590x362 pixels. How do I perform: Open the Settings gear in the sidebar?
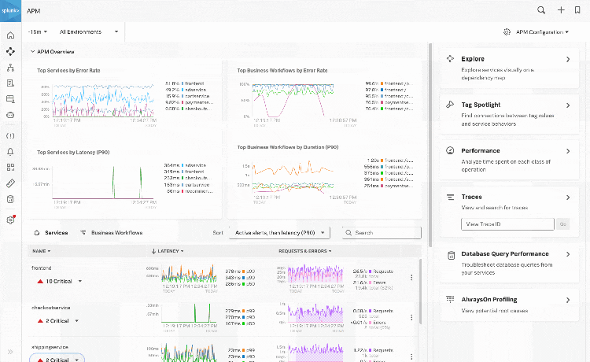coord(10,220)
